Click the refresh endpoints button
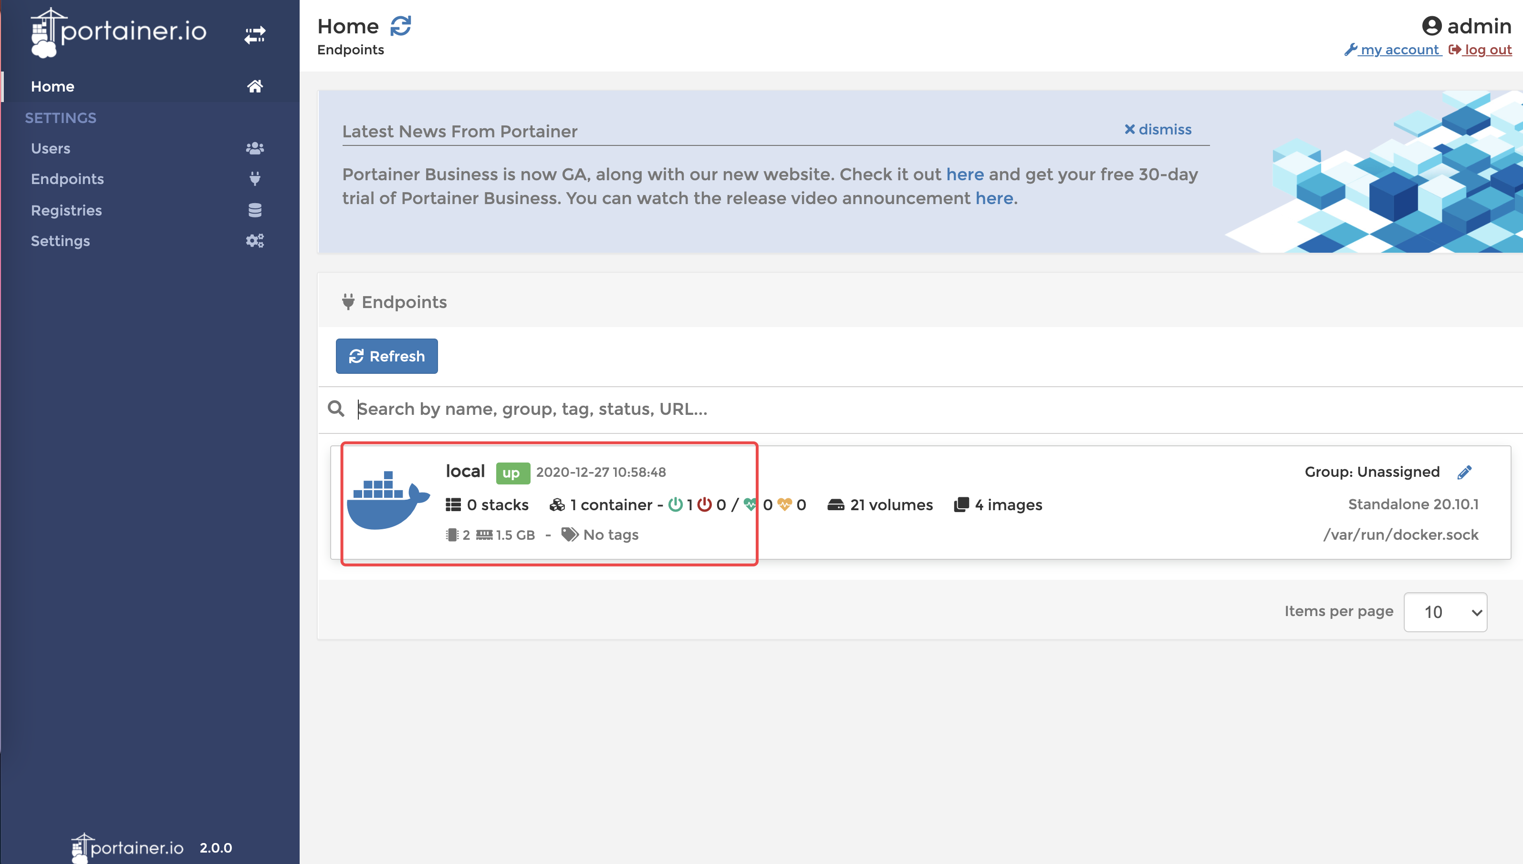This screenshot has width=1523, height=864. coord(386,356)
